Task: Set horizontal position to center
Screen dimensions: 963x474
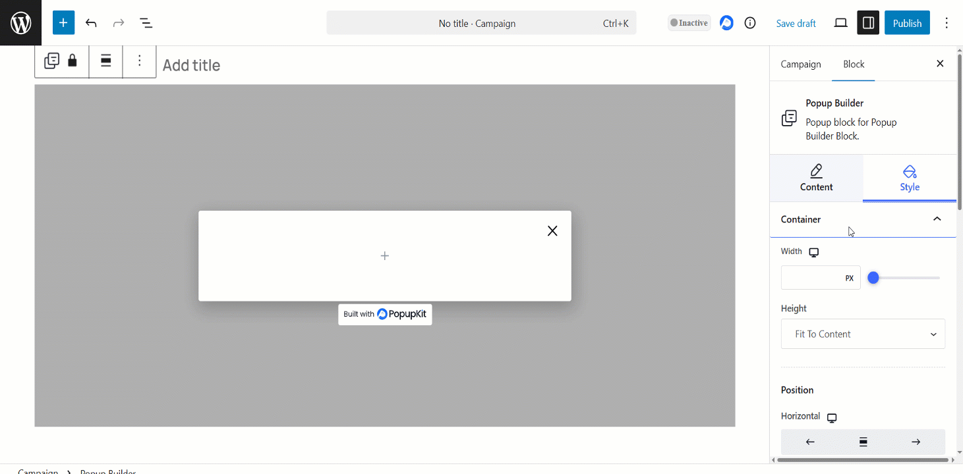Action: coord(863,442)
